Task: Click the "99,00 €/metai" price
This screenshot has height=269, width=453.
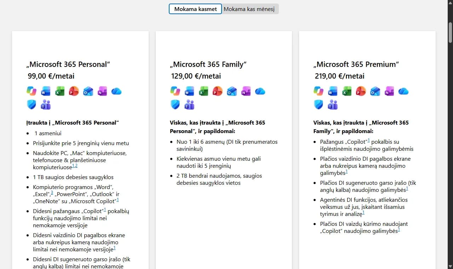Action: [51, 76]
